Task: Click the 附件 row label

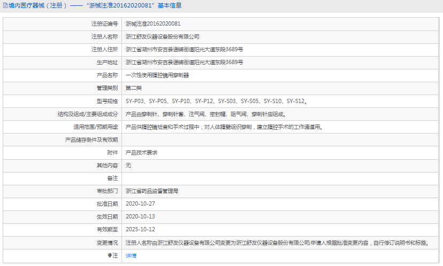Action: tap(112, 153)
